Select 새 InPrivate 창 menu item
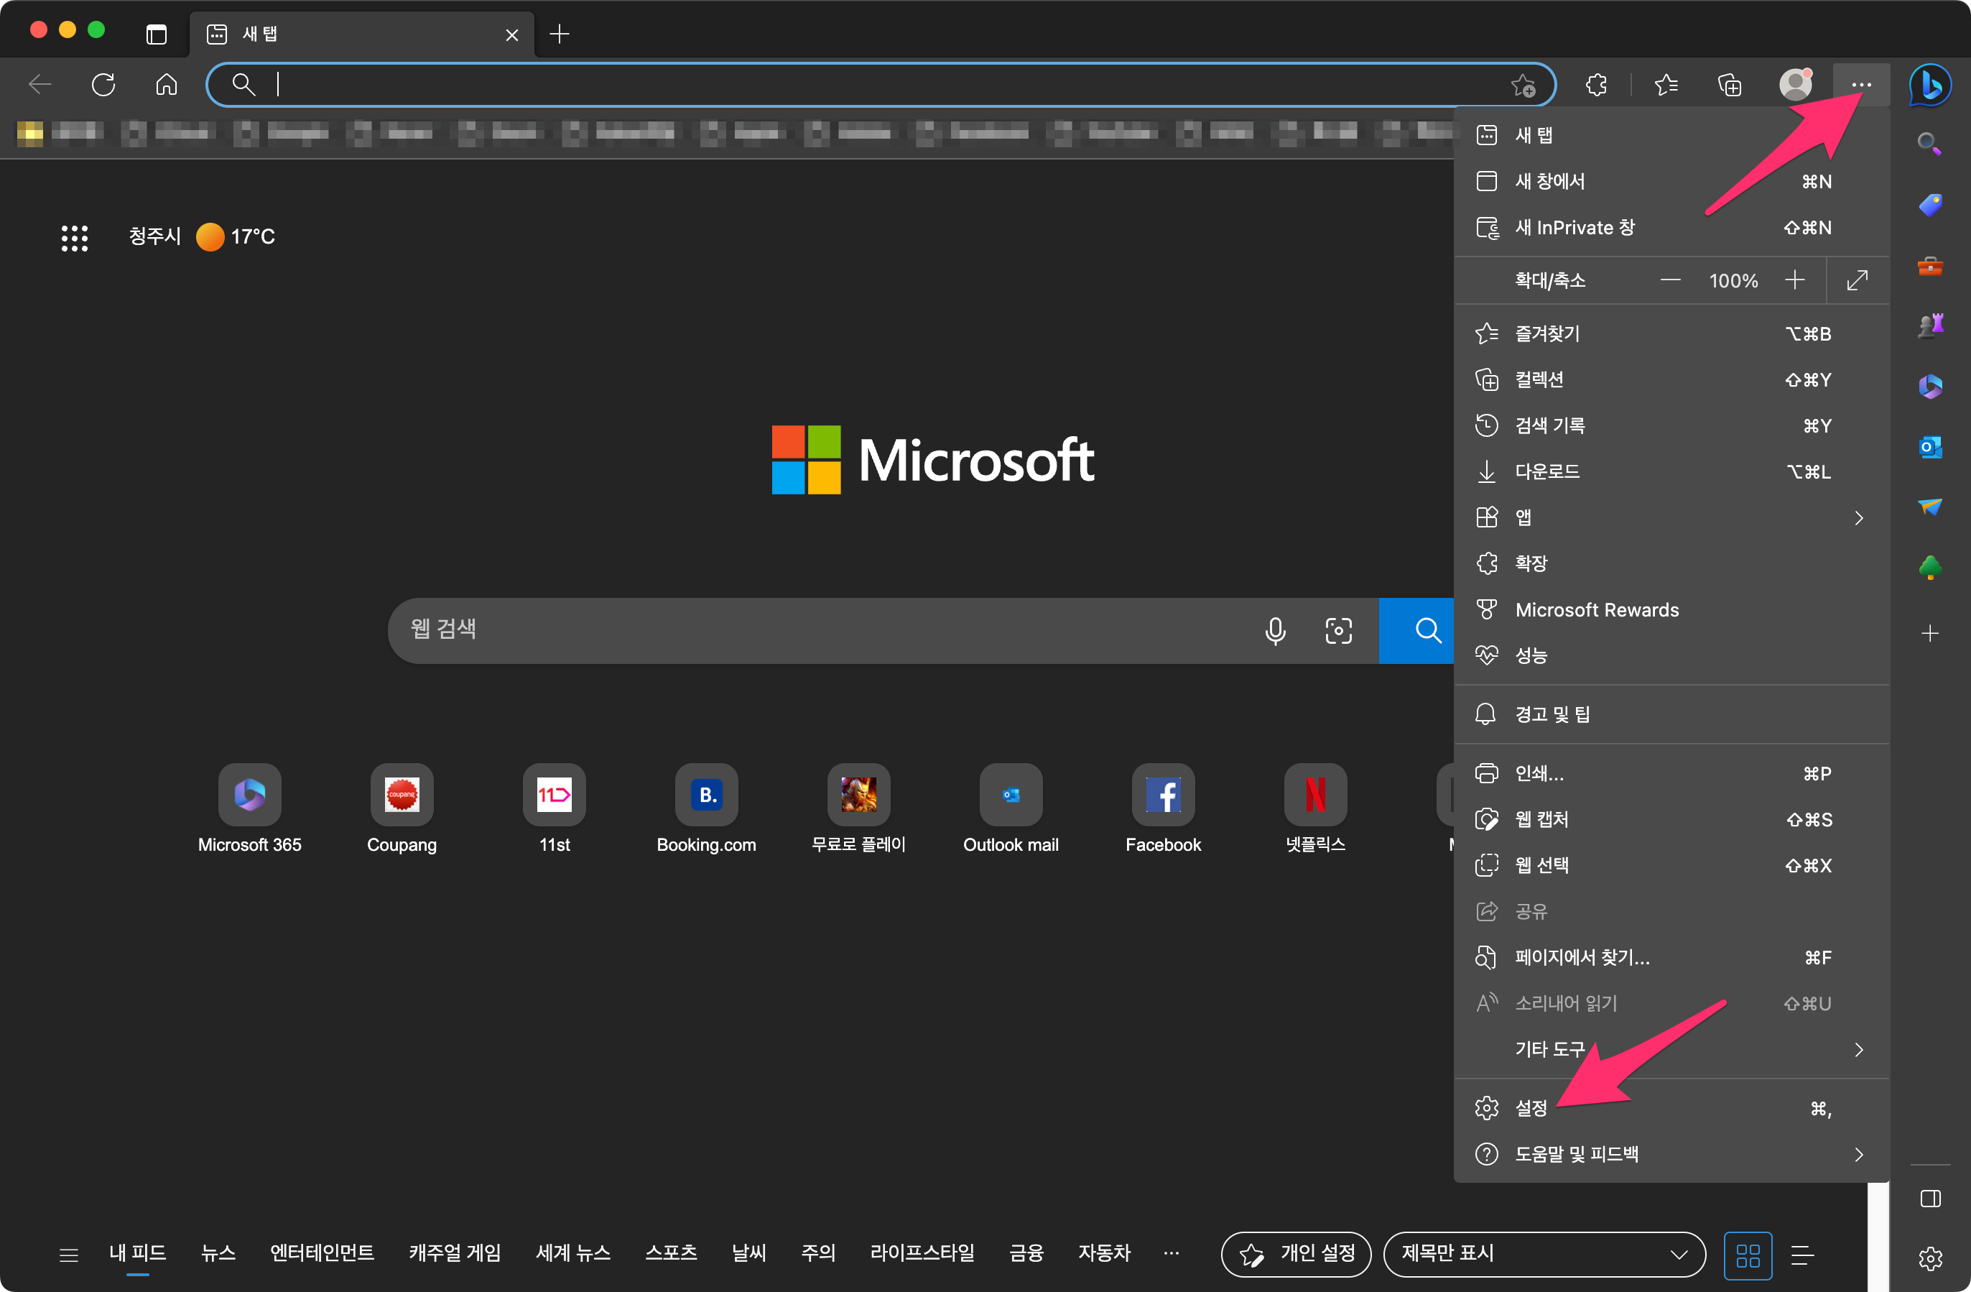The image size is (1971, 1292). 1575,228
